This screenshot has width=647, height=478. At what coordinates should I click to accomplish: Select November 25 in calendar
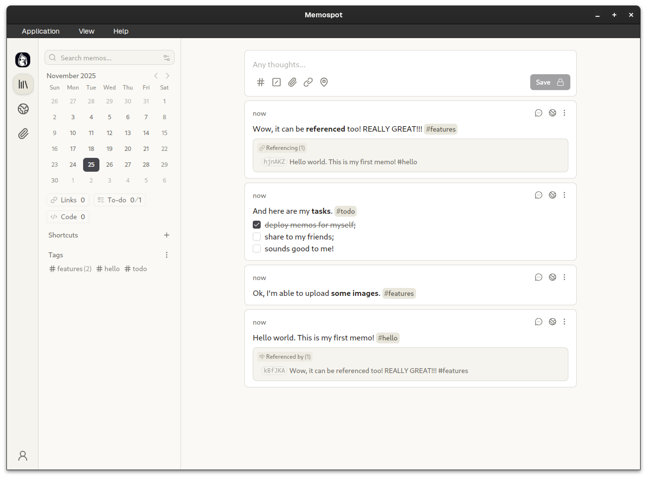tap(91, 165)
